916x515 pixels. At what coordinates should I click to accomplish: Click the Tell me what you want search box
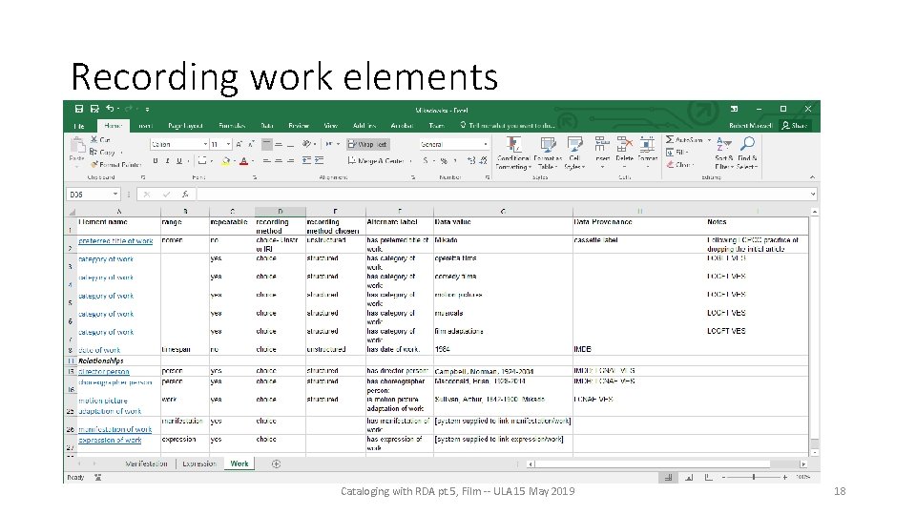click(508, 126)
